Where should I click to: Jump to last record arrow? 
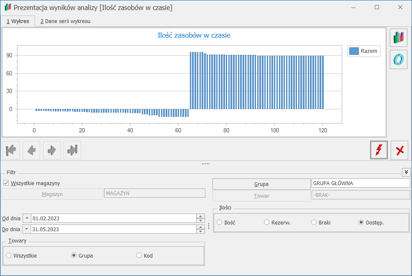pyautogui.click(x=72, y=150)
